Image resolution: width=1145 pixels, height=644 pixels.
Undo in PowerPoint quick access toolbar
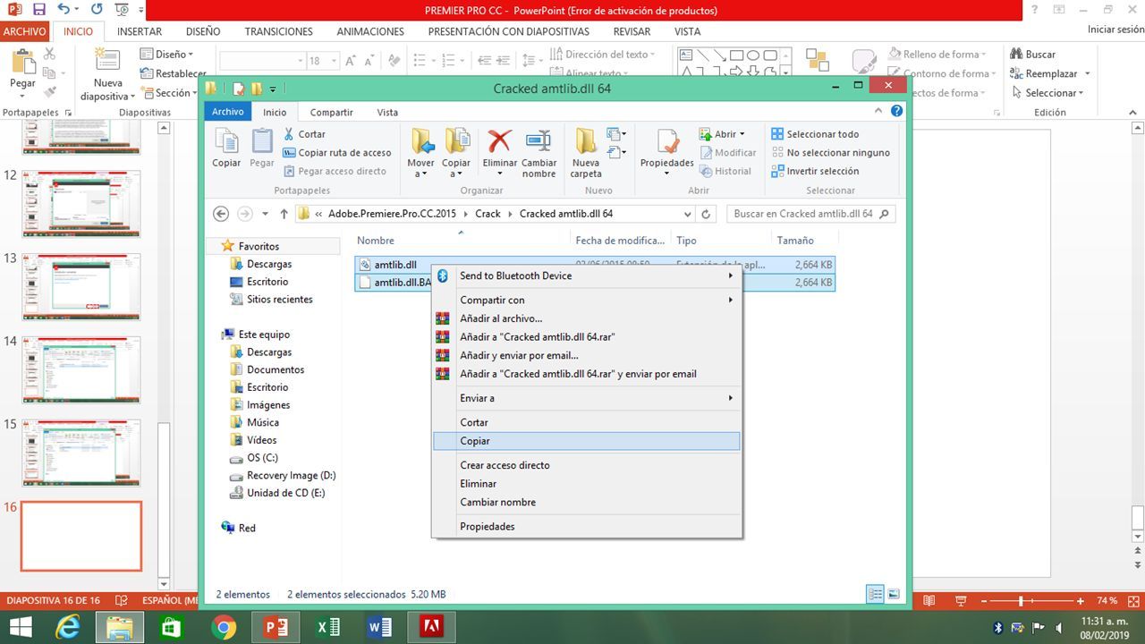pyautogui.click(x=64, y=10)
